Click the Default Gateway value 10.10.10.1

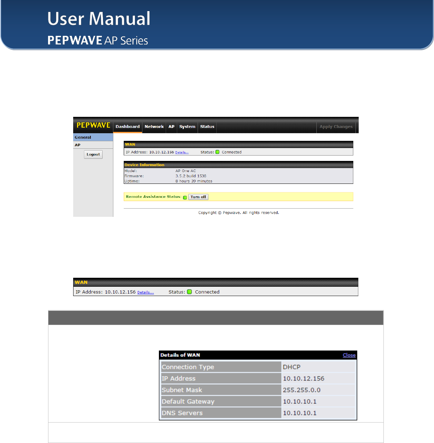(300, 401)
